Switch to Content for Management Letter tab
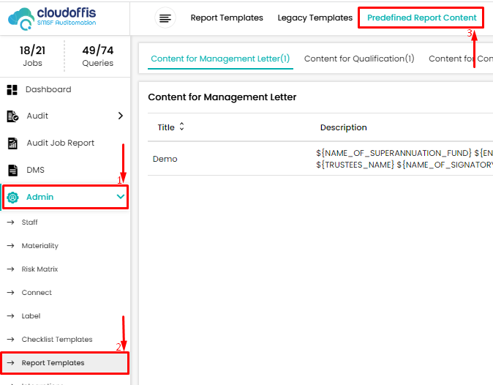 pyautogui.click(x=220, y=59)
